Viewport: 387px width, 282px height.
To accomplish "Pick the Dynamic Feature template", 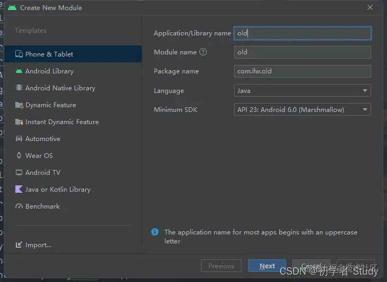I will pyautogui.click(x=73, y=105).
